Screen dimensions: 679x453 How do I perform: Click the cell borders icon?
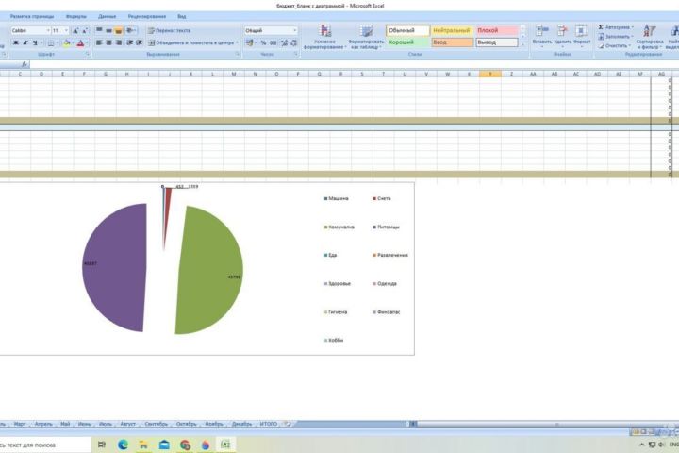tap(51, 42)
